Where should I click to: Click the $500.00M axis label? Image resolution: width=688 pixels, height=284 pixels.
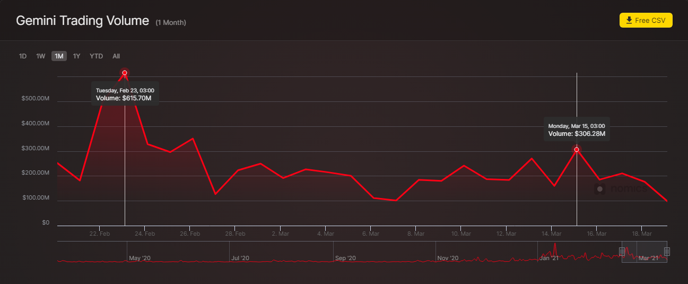[x=36, y=99]
